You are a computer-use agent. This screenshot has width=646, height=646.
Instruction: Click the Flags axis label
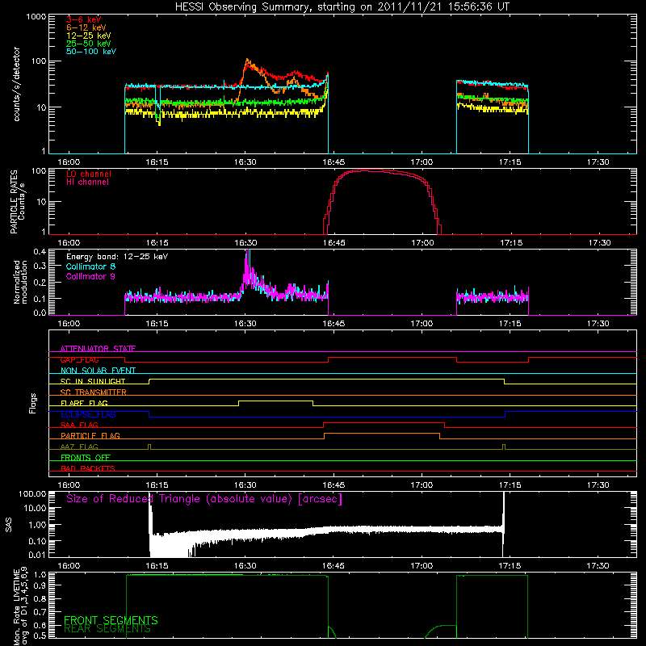coord(32,403)
